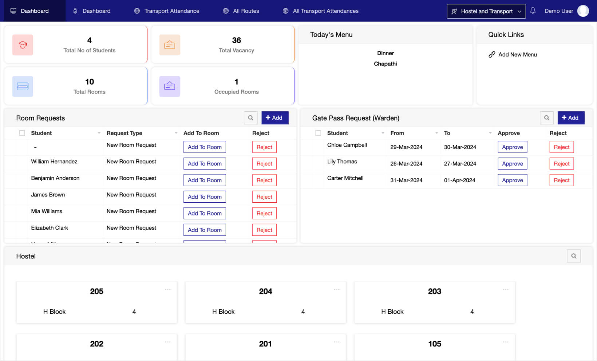Tick the Room Requests select-all checkbox
This screenshot has width=597, height=361.
click(22, 133)
